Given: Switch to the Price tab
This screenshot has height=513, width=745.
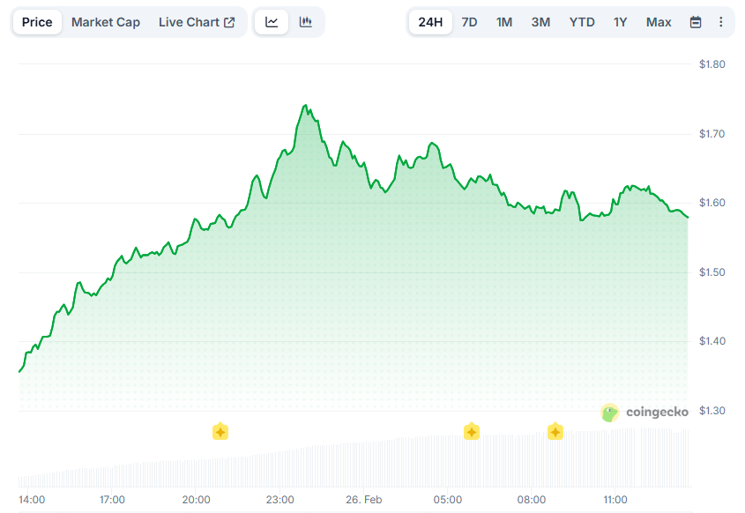Looking at the screenshot, I should click(x=37, y=21).
